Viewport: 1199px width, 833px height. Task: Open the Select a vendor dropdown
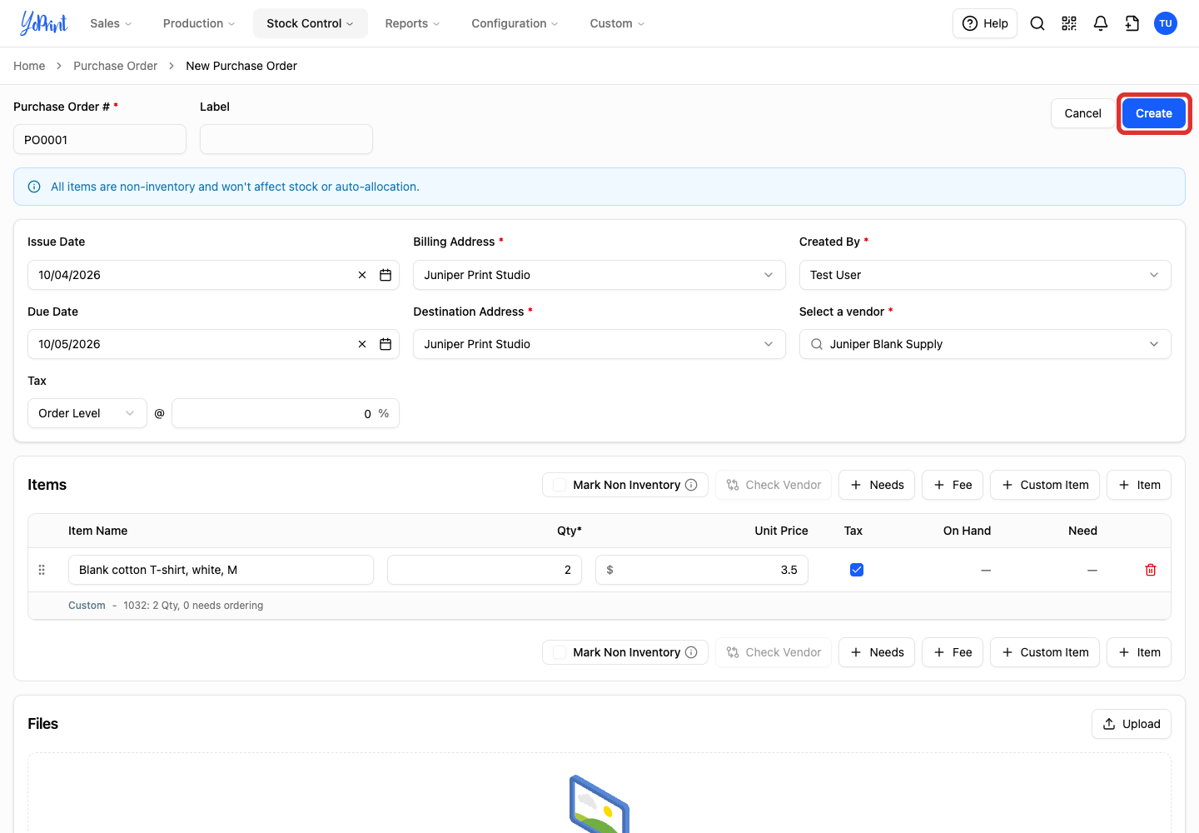[x=985, y=344]
